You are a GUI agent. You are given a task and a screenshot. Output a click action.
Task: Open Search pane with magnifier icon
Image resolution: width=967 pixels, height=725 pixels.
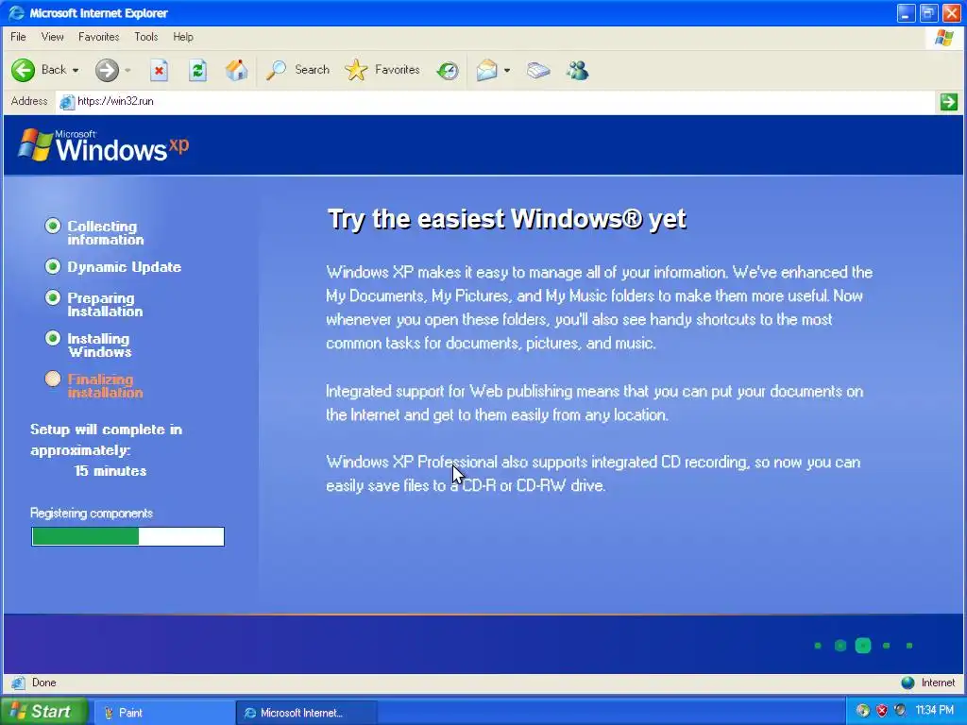pos(276,70)
